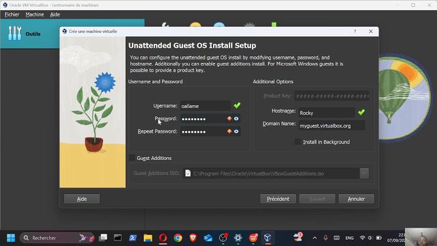The image size is (437, 246).
Task: Reveal password with the Password eye icon
Action: tap(236, 118)
